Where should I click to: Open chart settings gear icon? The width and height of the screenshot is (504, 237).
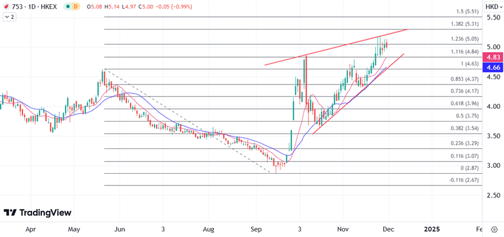[x=494, y=229]
